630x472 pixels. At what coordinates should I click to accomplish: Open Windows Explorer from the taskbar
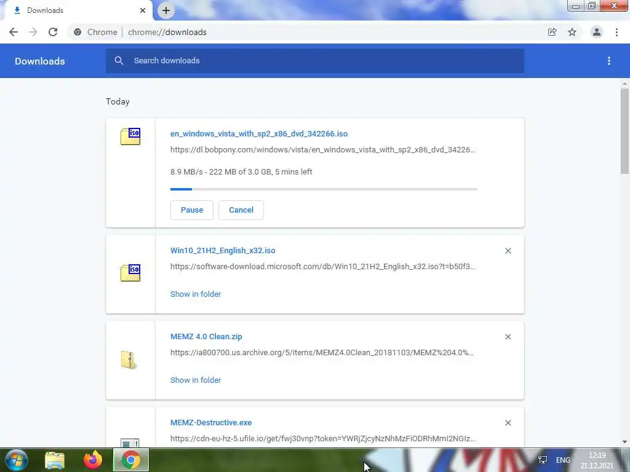[x=55, y=460]
